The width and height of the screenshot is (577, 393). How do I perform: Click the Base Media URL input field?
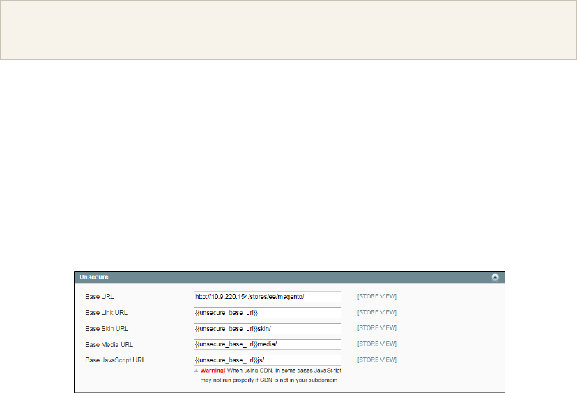click(268, 344)
